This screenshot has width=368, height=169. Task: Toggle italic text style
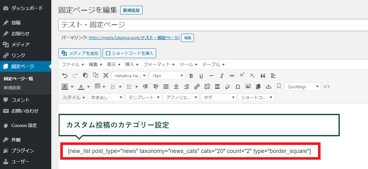point(222,76)
